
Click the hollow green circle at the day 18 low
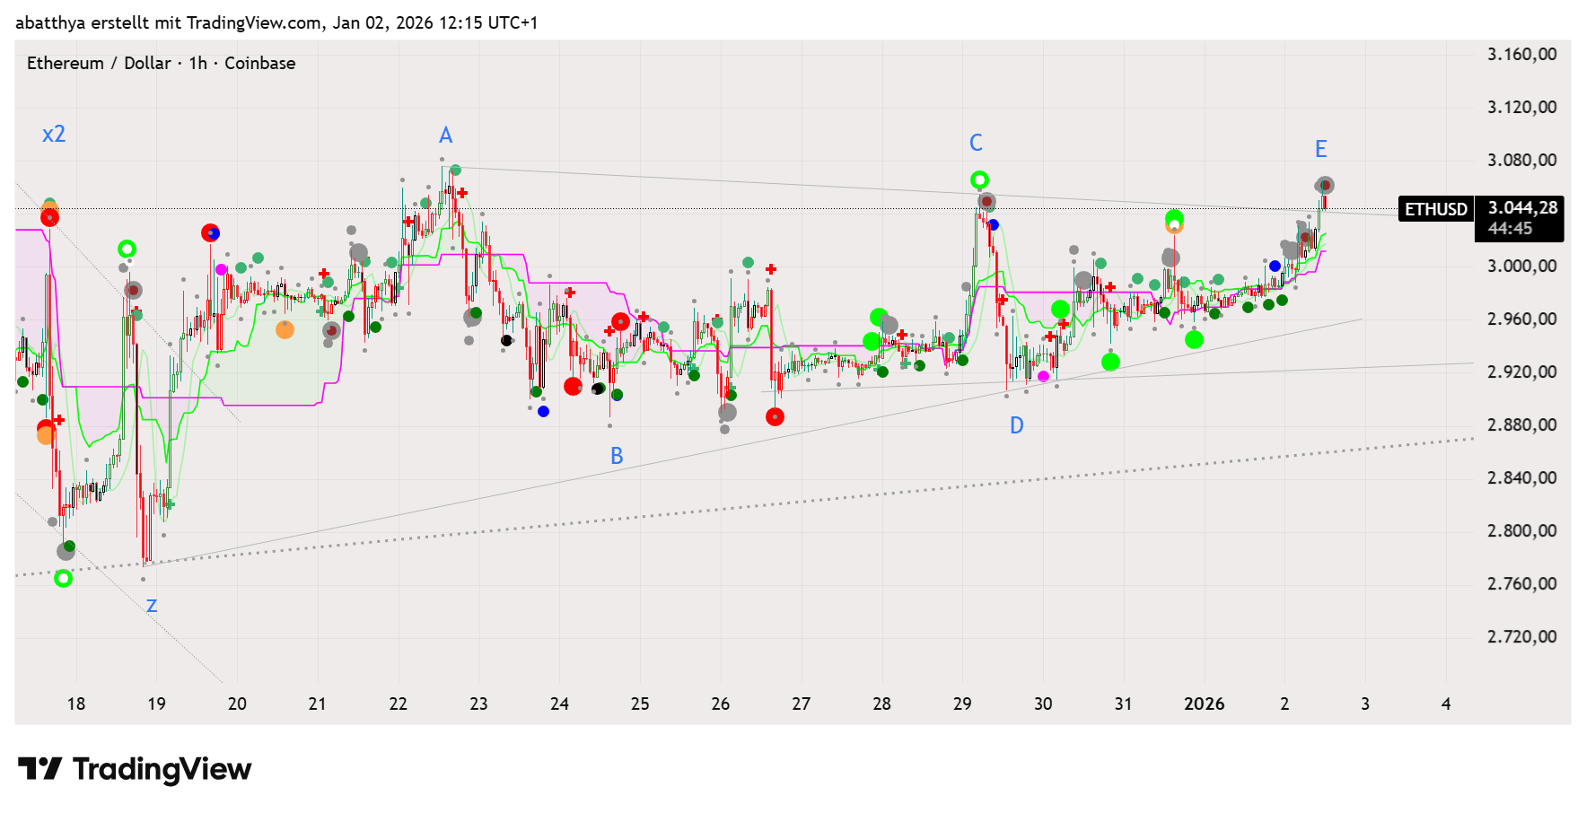(x=63, y=579)
